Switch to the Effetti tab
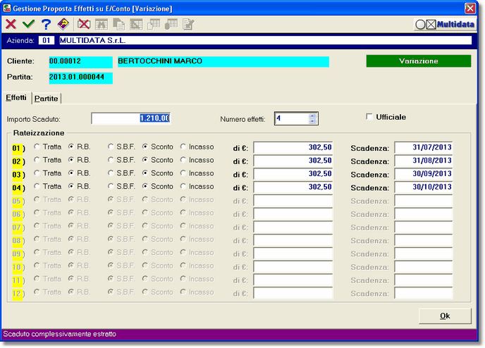 tap(16, 98)
